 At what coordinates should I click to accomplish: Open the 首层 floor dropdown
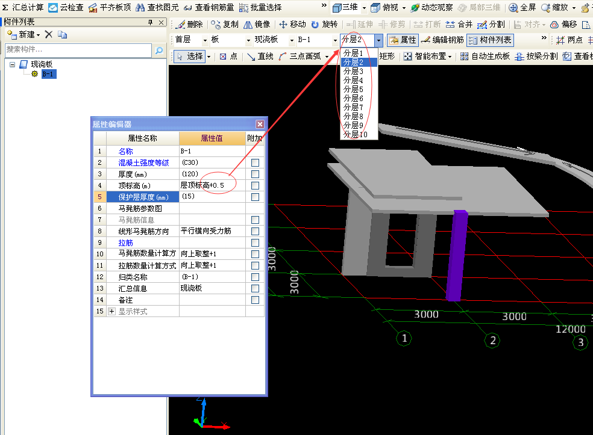coord(206,40)
